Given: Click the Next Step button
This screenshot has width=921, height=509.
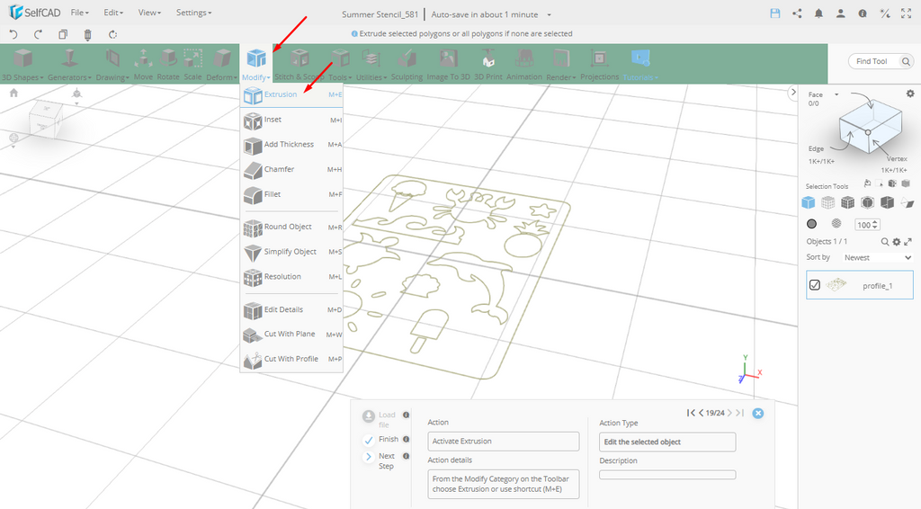Looking at the screenshot, I should pos(380,460).
